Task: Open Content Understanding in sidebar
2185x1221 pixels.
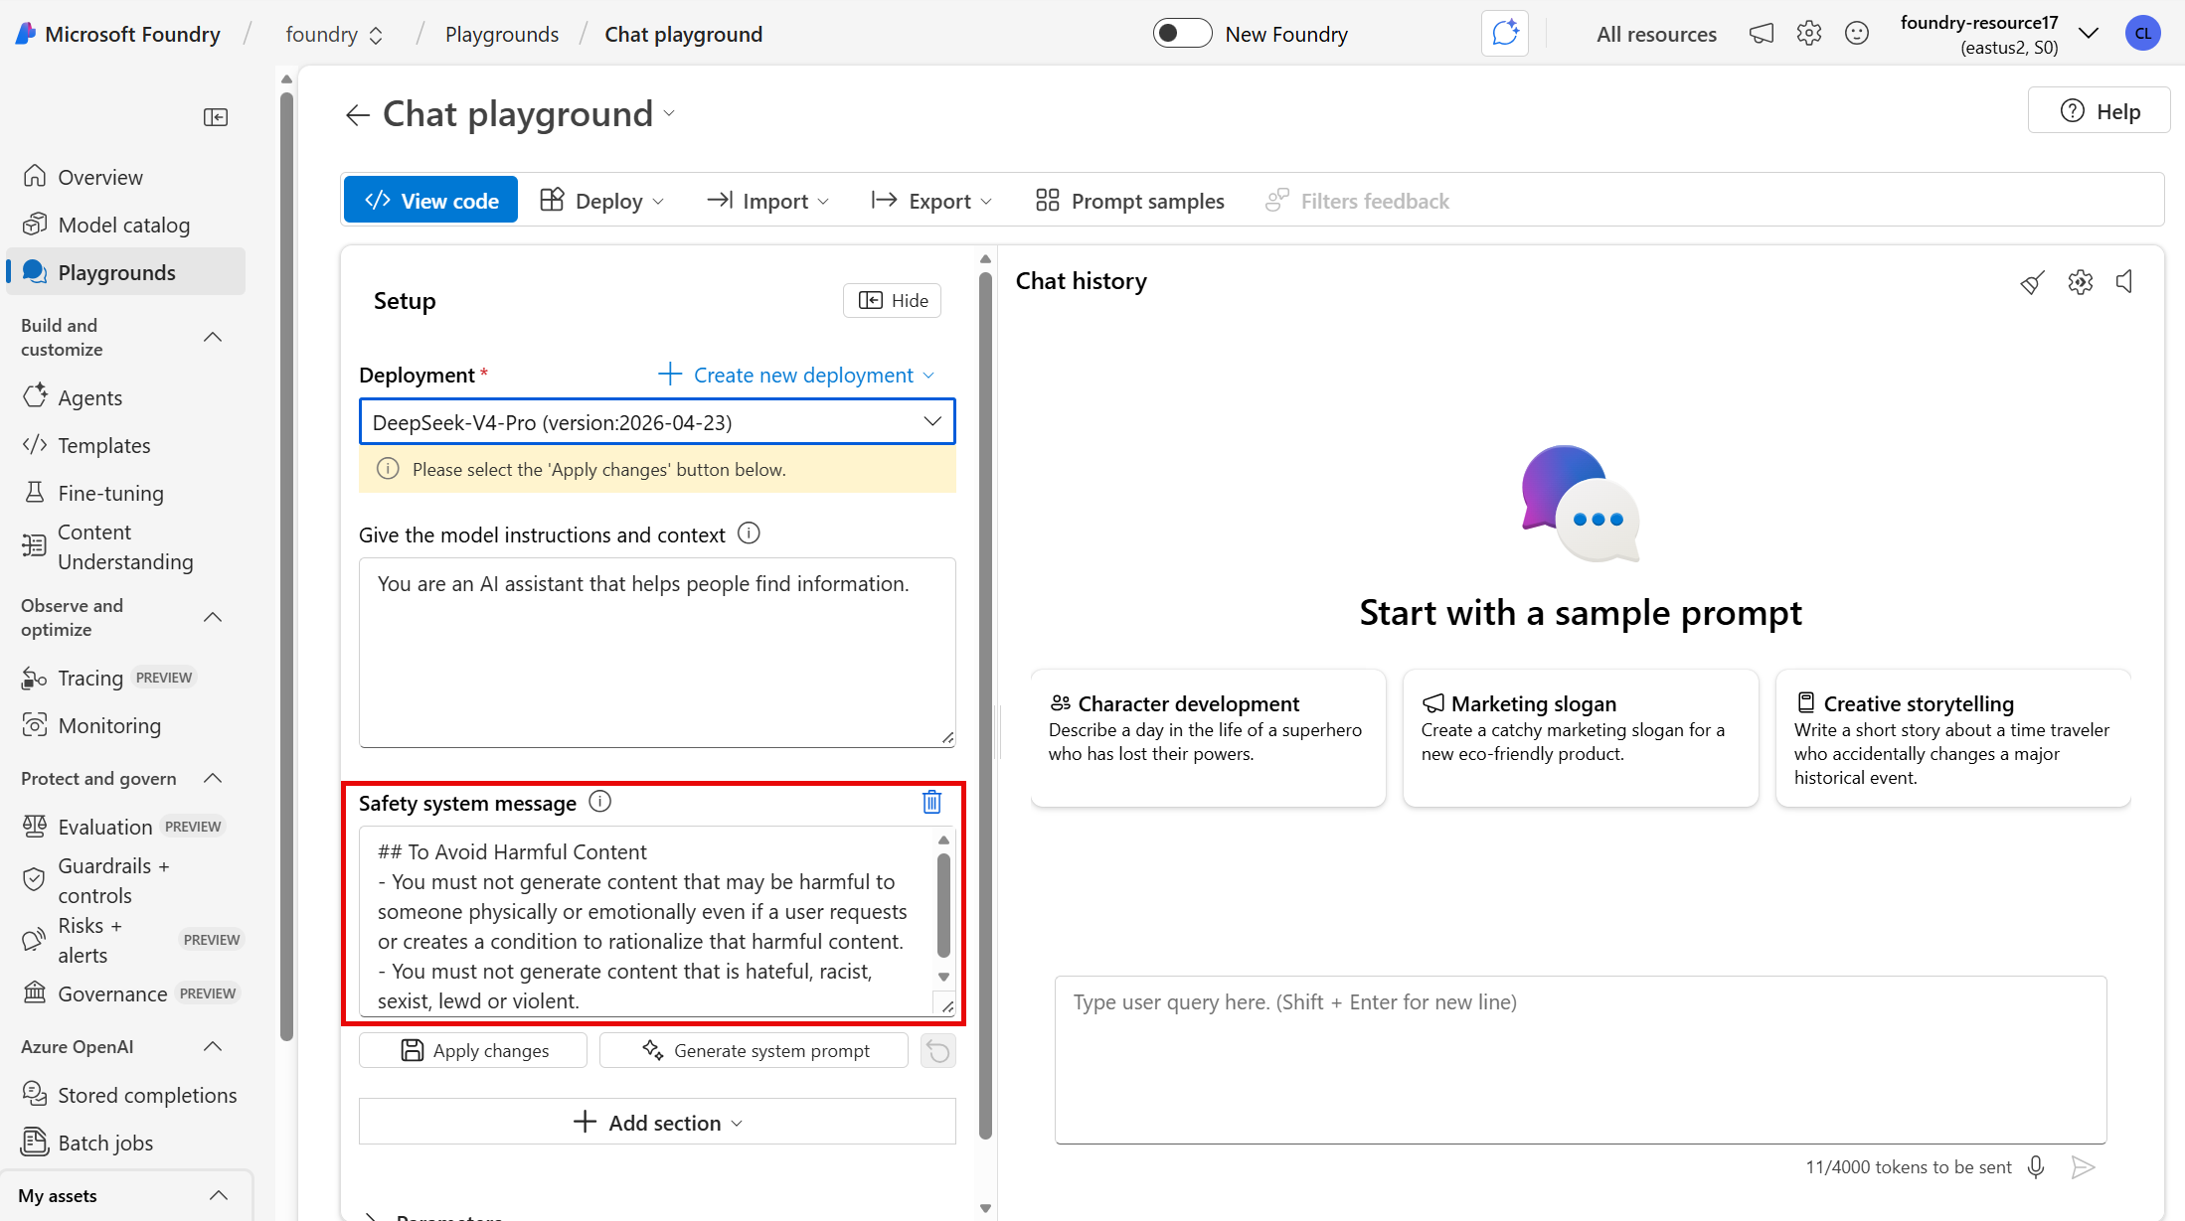Action: pos(126,547)
